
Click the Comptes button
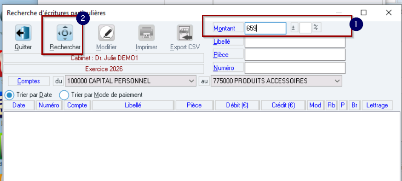[29, 81]
